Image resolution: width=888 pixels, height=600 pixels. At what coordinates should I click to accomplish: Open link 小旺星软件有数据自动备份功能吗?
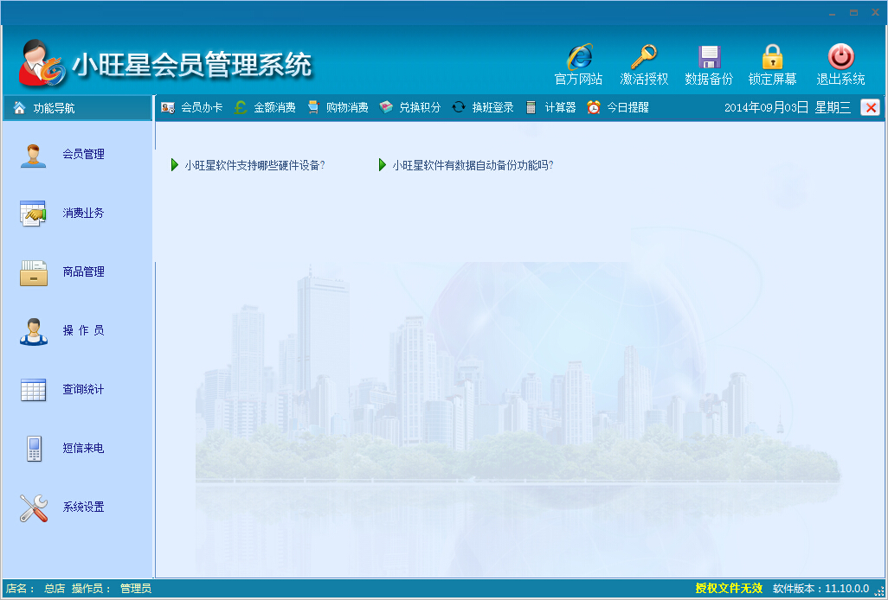[x=473, y=165]
